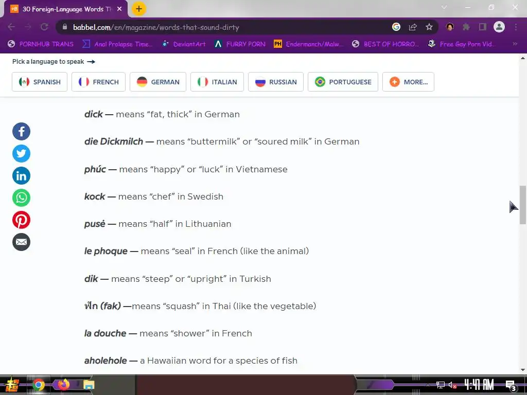
Task: View site lock information icon
Action: [65, 27]
